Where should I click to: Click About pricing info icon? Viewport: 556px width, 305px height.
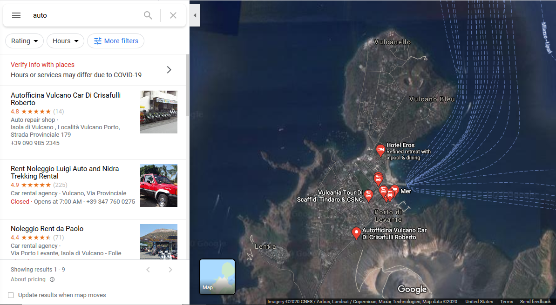(52, 279)
